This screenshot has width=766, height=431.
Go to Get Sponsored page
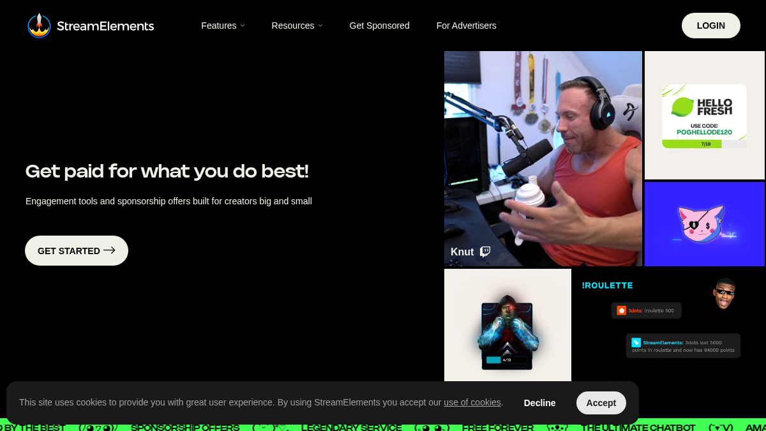pos(379,26)
